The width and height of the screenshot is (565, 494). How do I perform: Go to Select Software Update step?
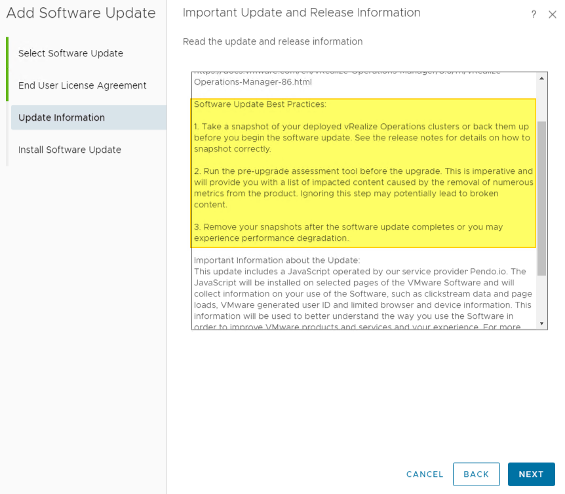click(71, 53)
